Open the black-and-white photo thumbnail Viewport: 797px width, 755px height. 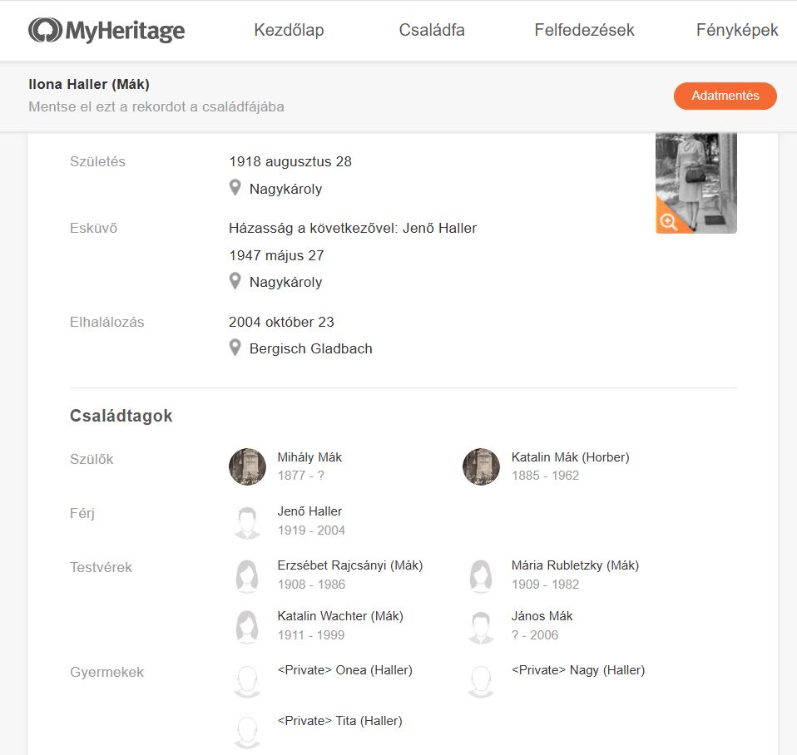click(x=696, y=183)
